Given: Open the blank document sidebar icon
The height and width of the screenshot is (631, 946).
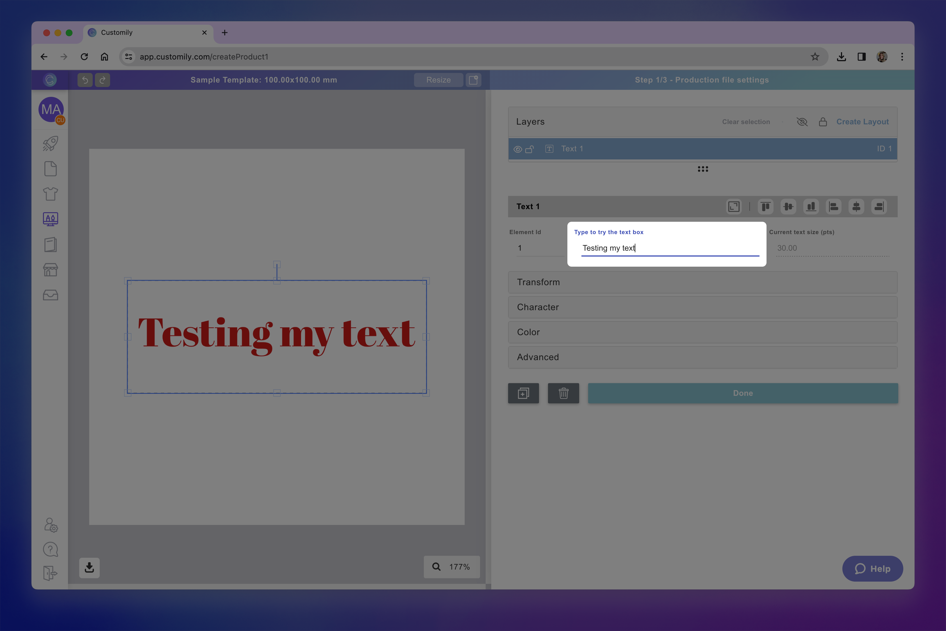Looking at the screenshot, I should [50, 169].
